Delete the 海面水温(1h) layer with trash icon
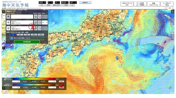This screenshot has width=176, height=98. tap(40, 28)
